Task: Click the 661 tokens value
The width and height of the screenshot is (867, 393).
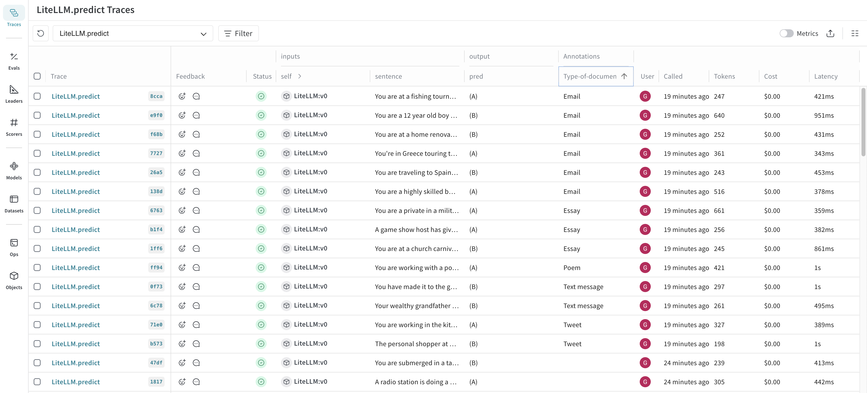Action: point(719,210)
